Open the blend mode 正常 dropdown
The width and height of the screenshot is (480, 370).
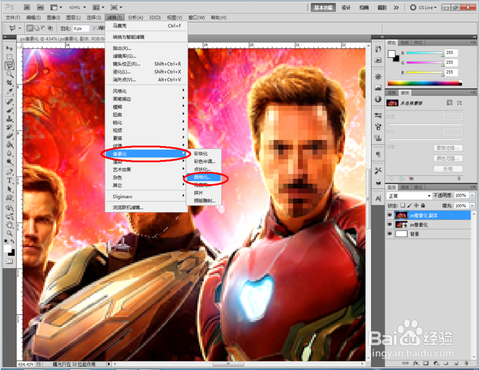409,196
